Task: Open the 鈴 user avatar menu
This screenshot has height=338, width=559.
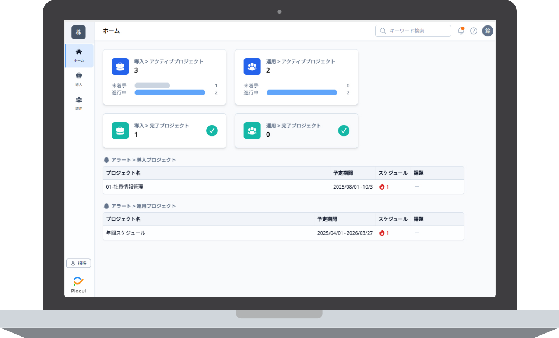Action: 488,31
